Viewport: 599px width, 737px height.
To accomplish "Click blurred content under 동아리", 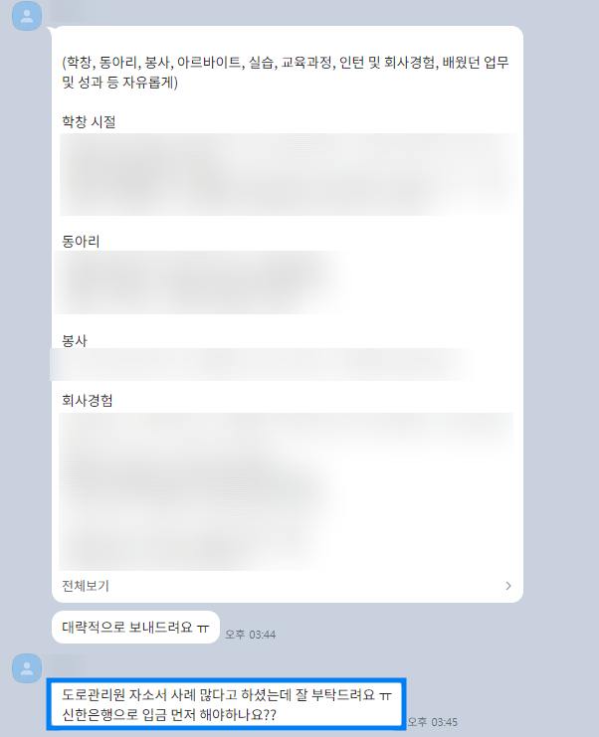I will point(200,282).
